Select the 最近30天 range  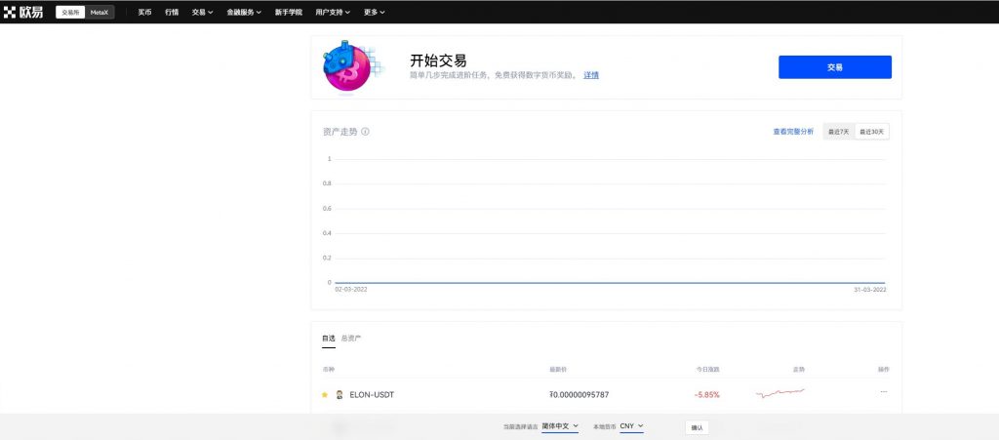pos(871,132)
